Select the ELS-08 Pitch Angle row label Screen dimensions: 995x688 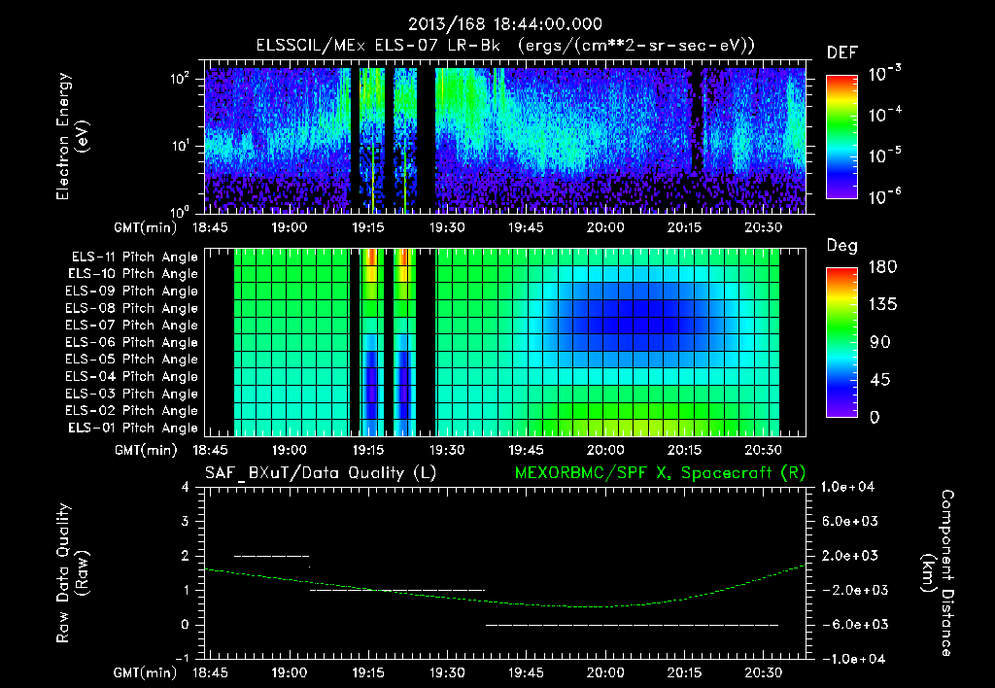(x=132, y=308)
